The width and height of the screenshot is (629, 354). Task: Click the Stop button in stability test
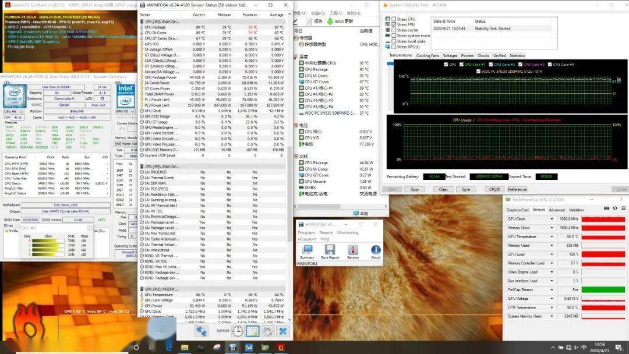415,189
